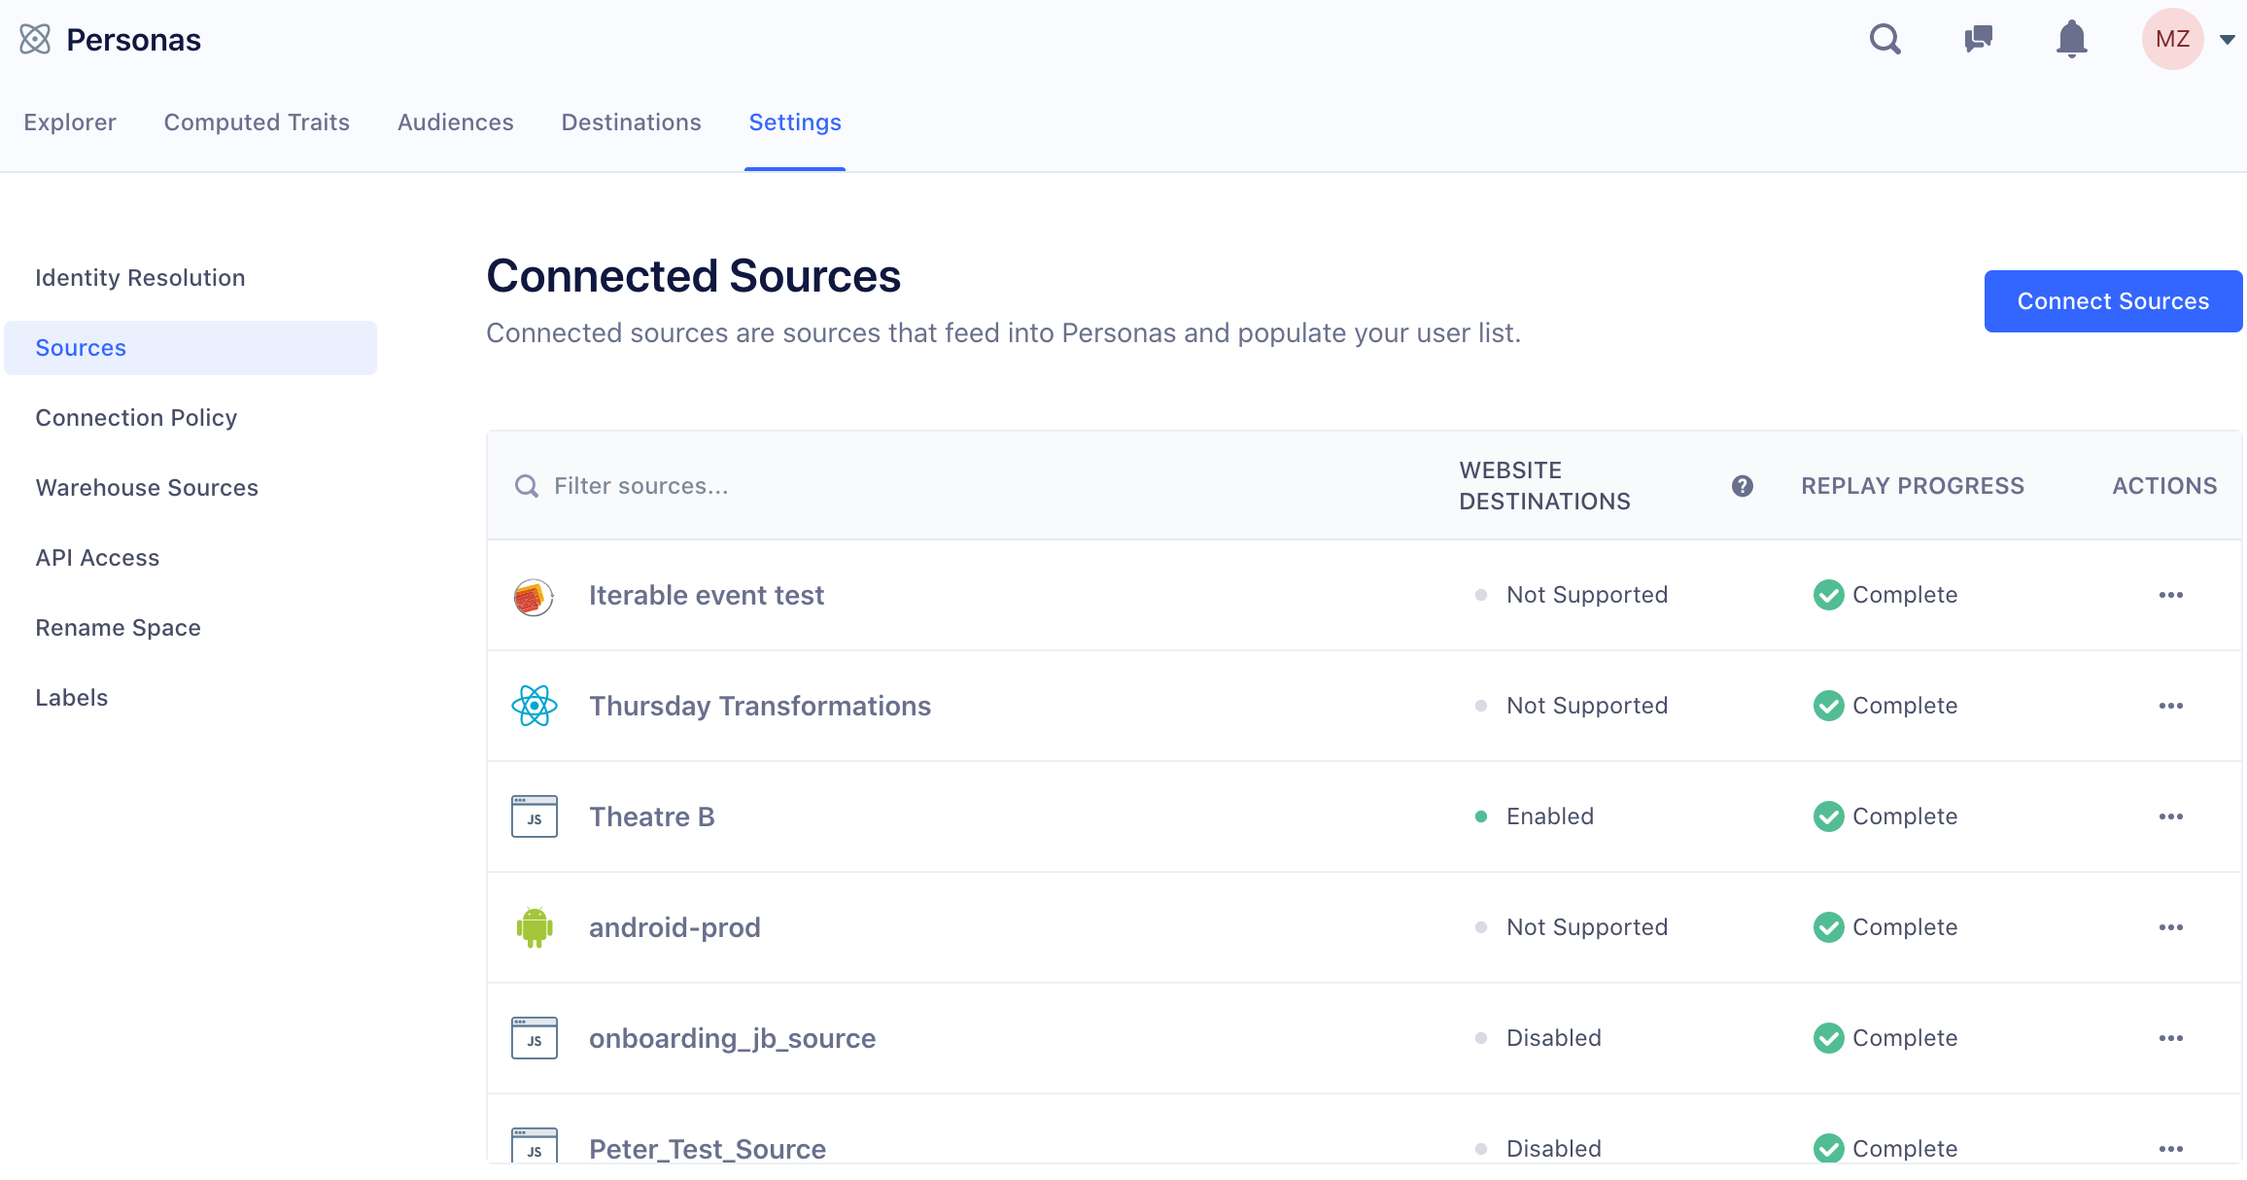Click Theatre B JavaScript source icon
The width and height of the screenshot is (2247, 1180).
[534, 816]
